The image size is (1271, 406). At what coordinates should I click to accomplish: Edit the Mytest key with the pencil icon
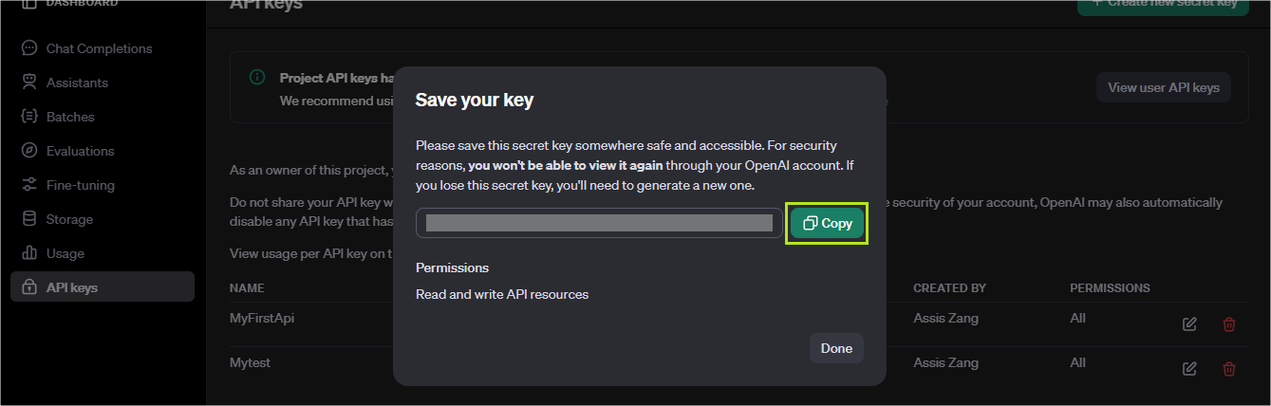(1189, 369)
